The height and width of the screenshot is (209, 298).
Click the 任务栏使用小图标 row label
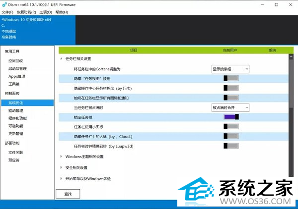[88, 127]
